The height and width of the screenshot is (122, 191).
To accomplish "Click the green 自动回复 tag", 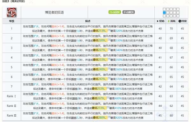I will click(x=115, y=12).
